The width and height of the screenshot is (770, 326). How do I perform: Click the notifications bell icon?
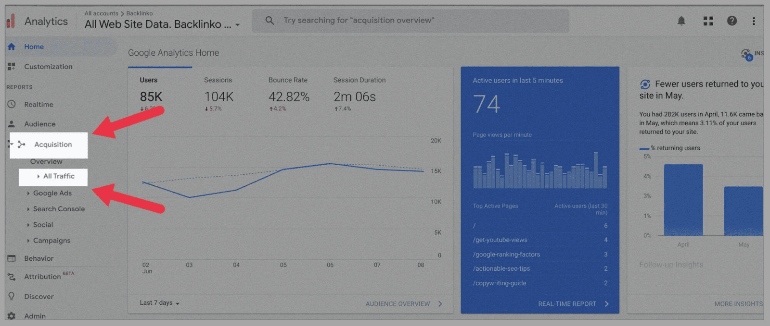(681, 21)
